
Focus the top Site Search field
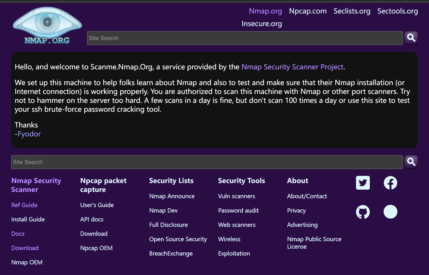[x=245, y=38]
